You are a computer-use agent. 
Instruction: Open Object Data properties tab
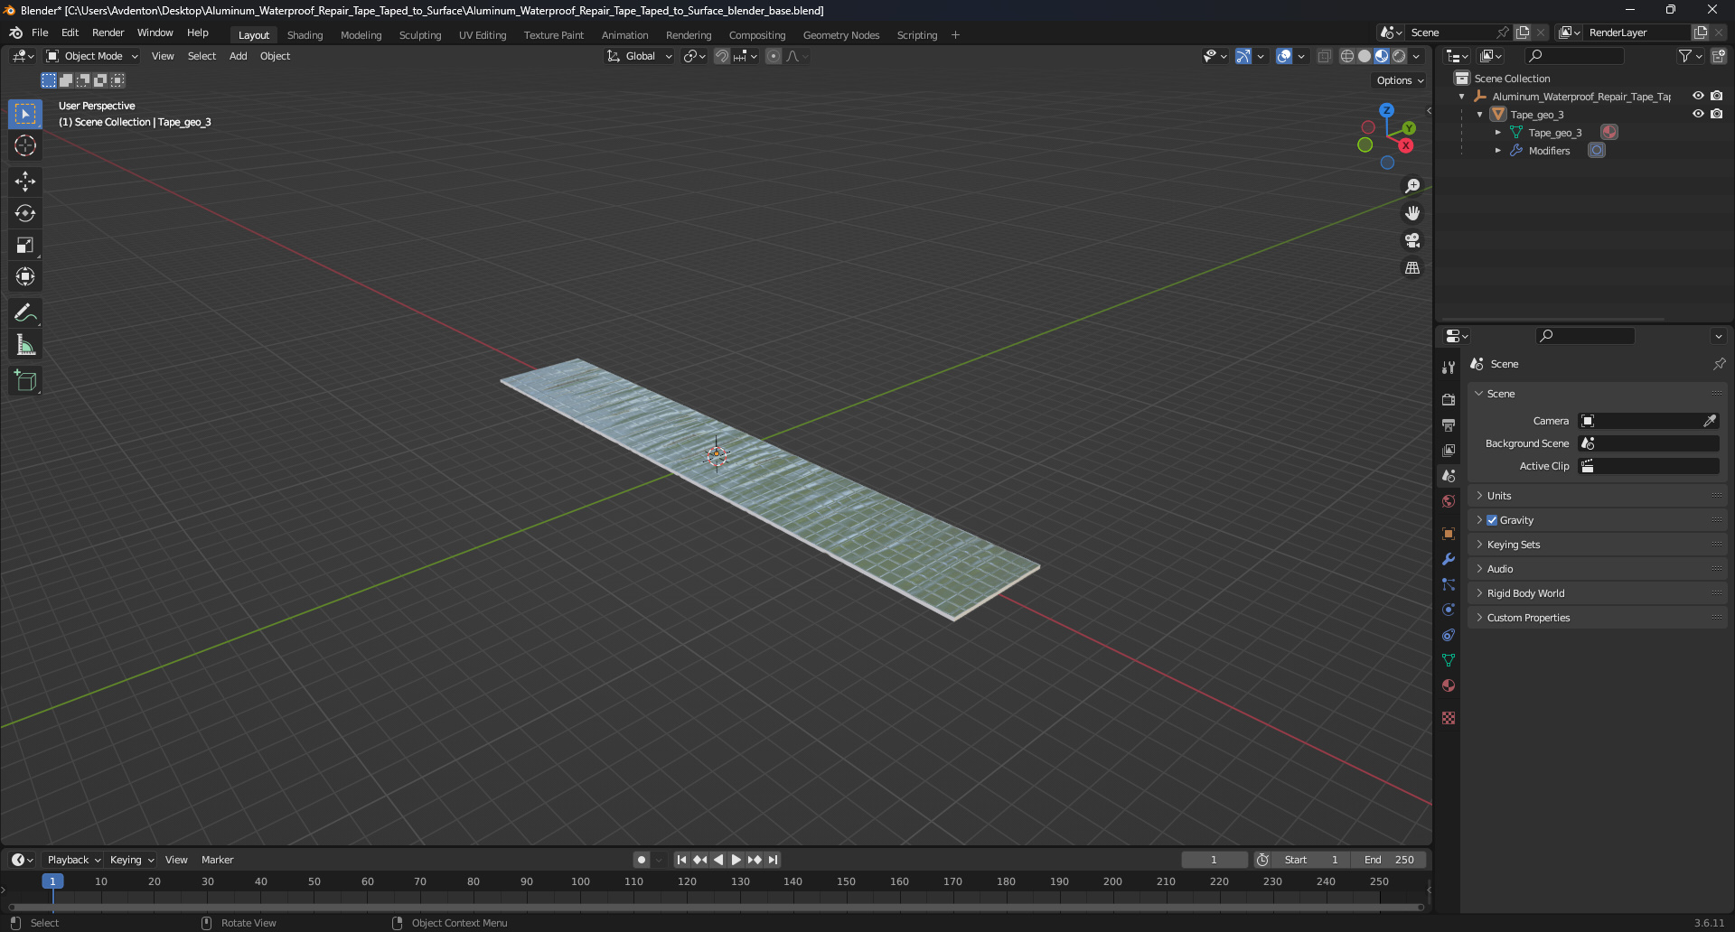(1449, 660)
